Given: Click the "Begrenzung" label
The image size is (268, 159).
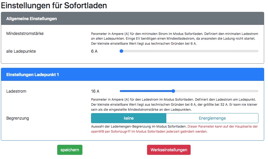Looking at the screenshot, I should coord(17,118).
